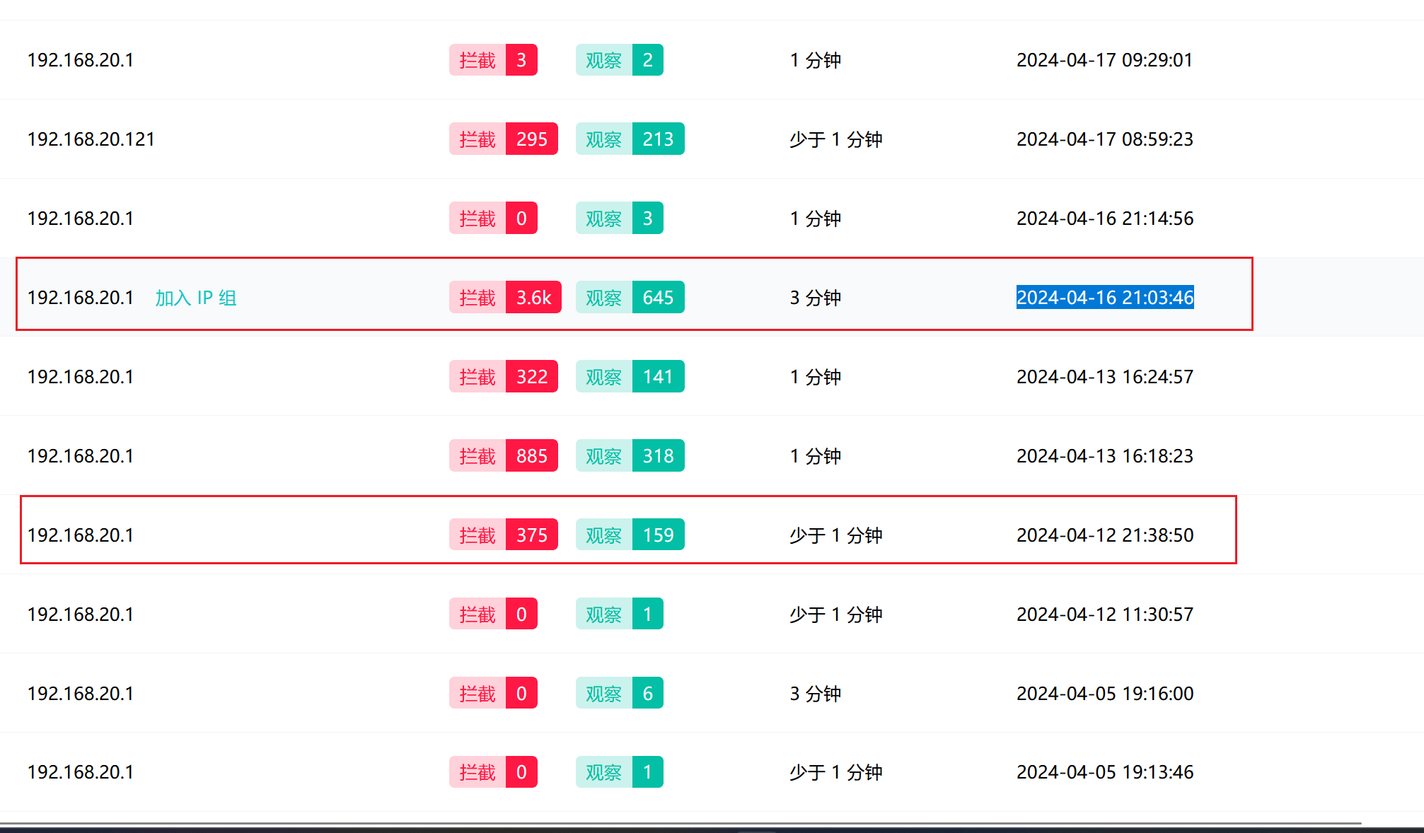Click the row dated 2024-04-12 21:38:50
Image resolution: width=1424 pixels, height=833 pixels.
(x=1104, y=535)
